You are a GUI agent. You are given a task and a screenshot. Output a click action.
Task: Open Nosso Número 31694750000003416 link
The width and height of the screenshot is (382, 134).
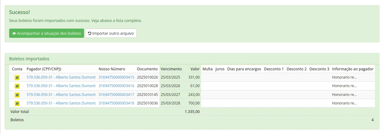tap(116, 86)
